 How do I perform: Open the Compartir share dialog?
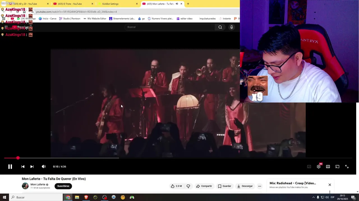tap(204, 186)
